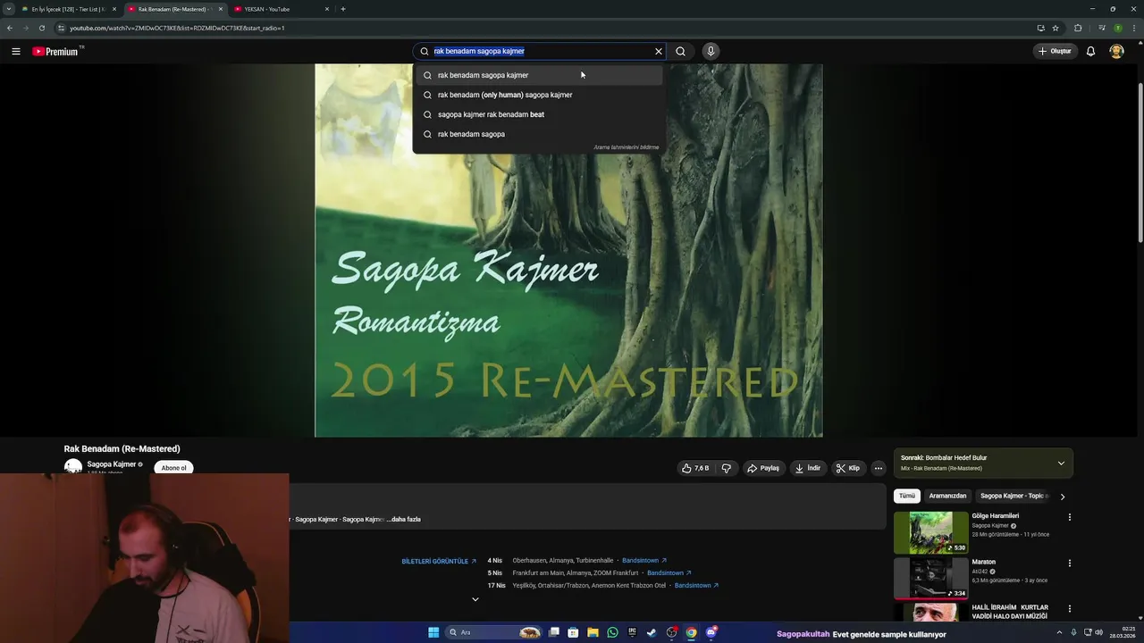The width and height of the screenshot is (1144, 643).
Task: Subscribe with Abone ol button
Action: tap(173, 468)
